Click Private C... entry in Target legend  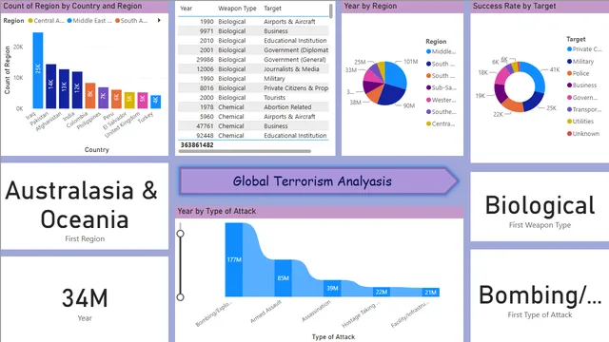(584, 49)
